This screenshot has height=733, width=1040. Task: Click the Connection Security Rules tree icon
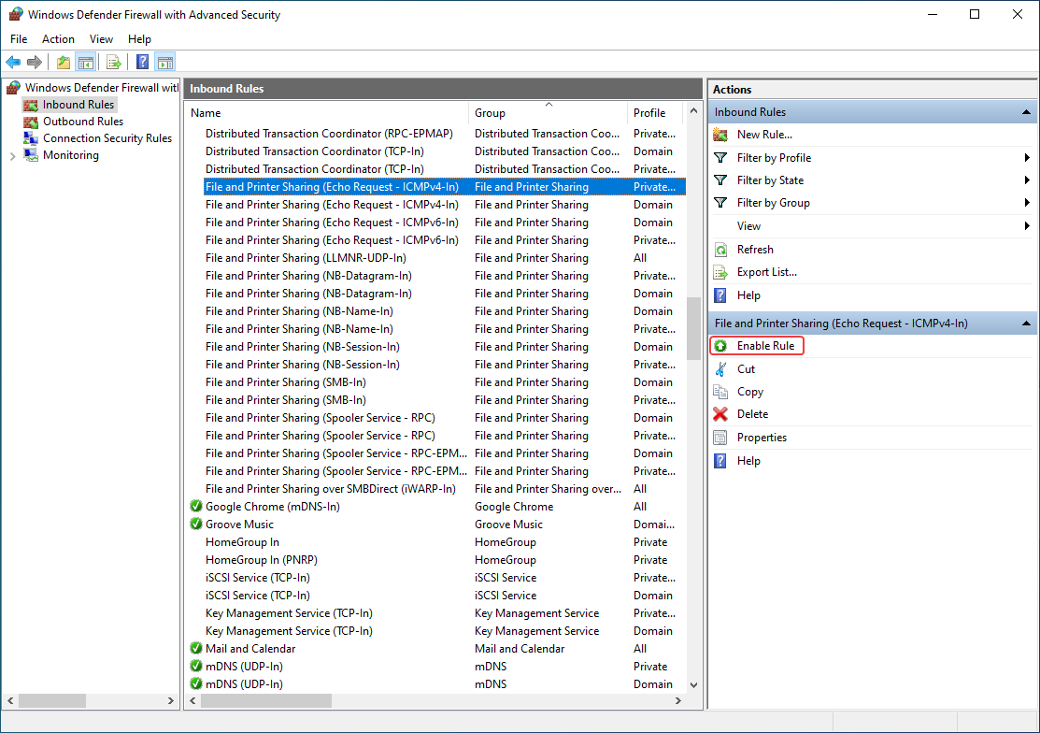[x=31, y=138]
